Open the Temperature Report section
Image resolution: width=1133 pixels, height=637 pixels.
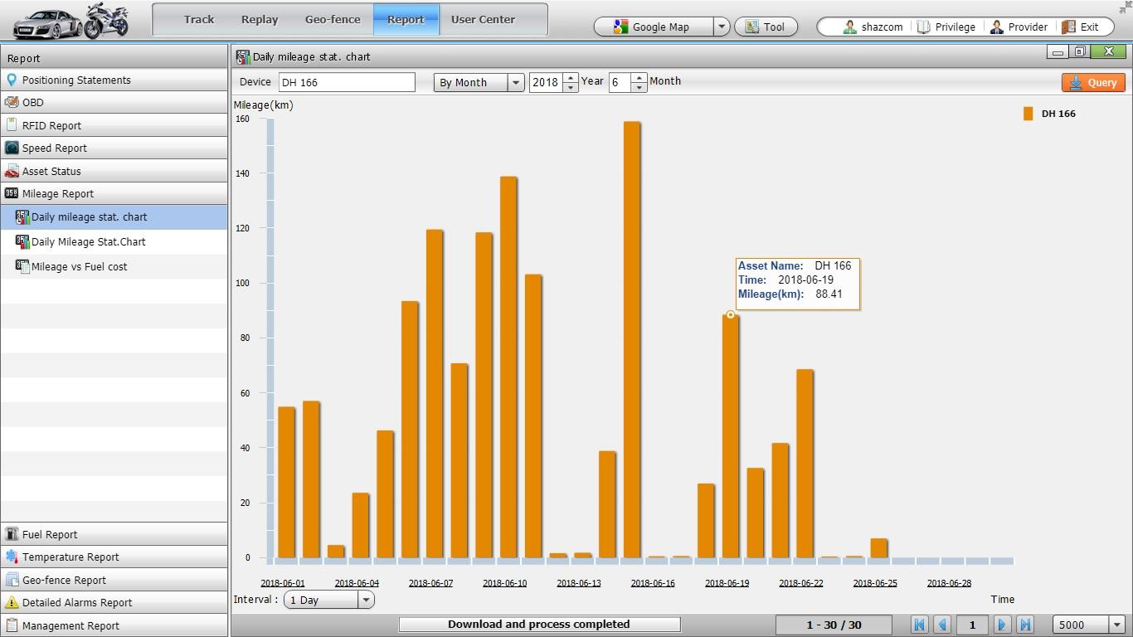[x=71, y=557]
